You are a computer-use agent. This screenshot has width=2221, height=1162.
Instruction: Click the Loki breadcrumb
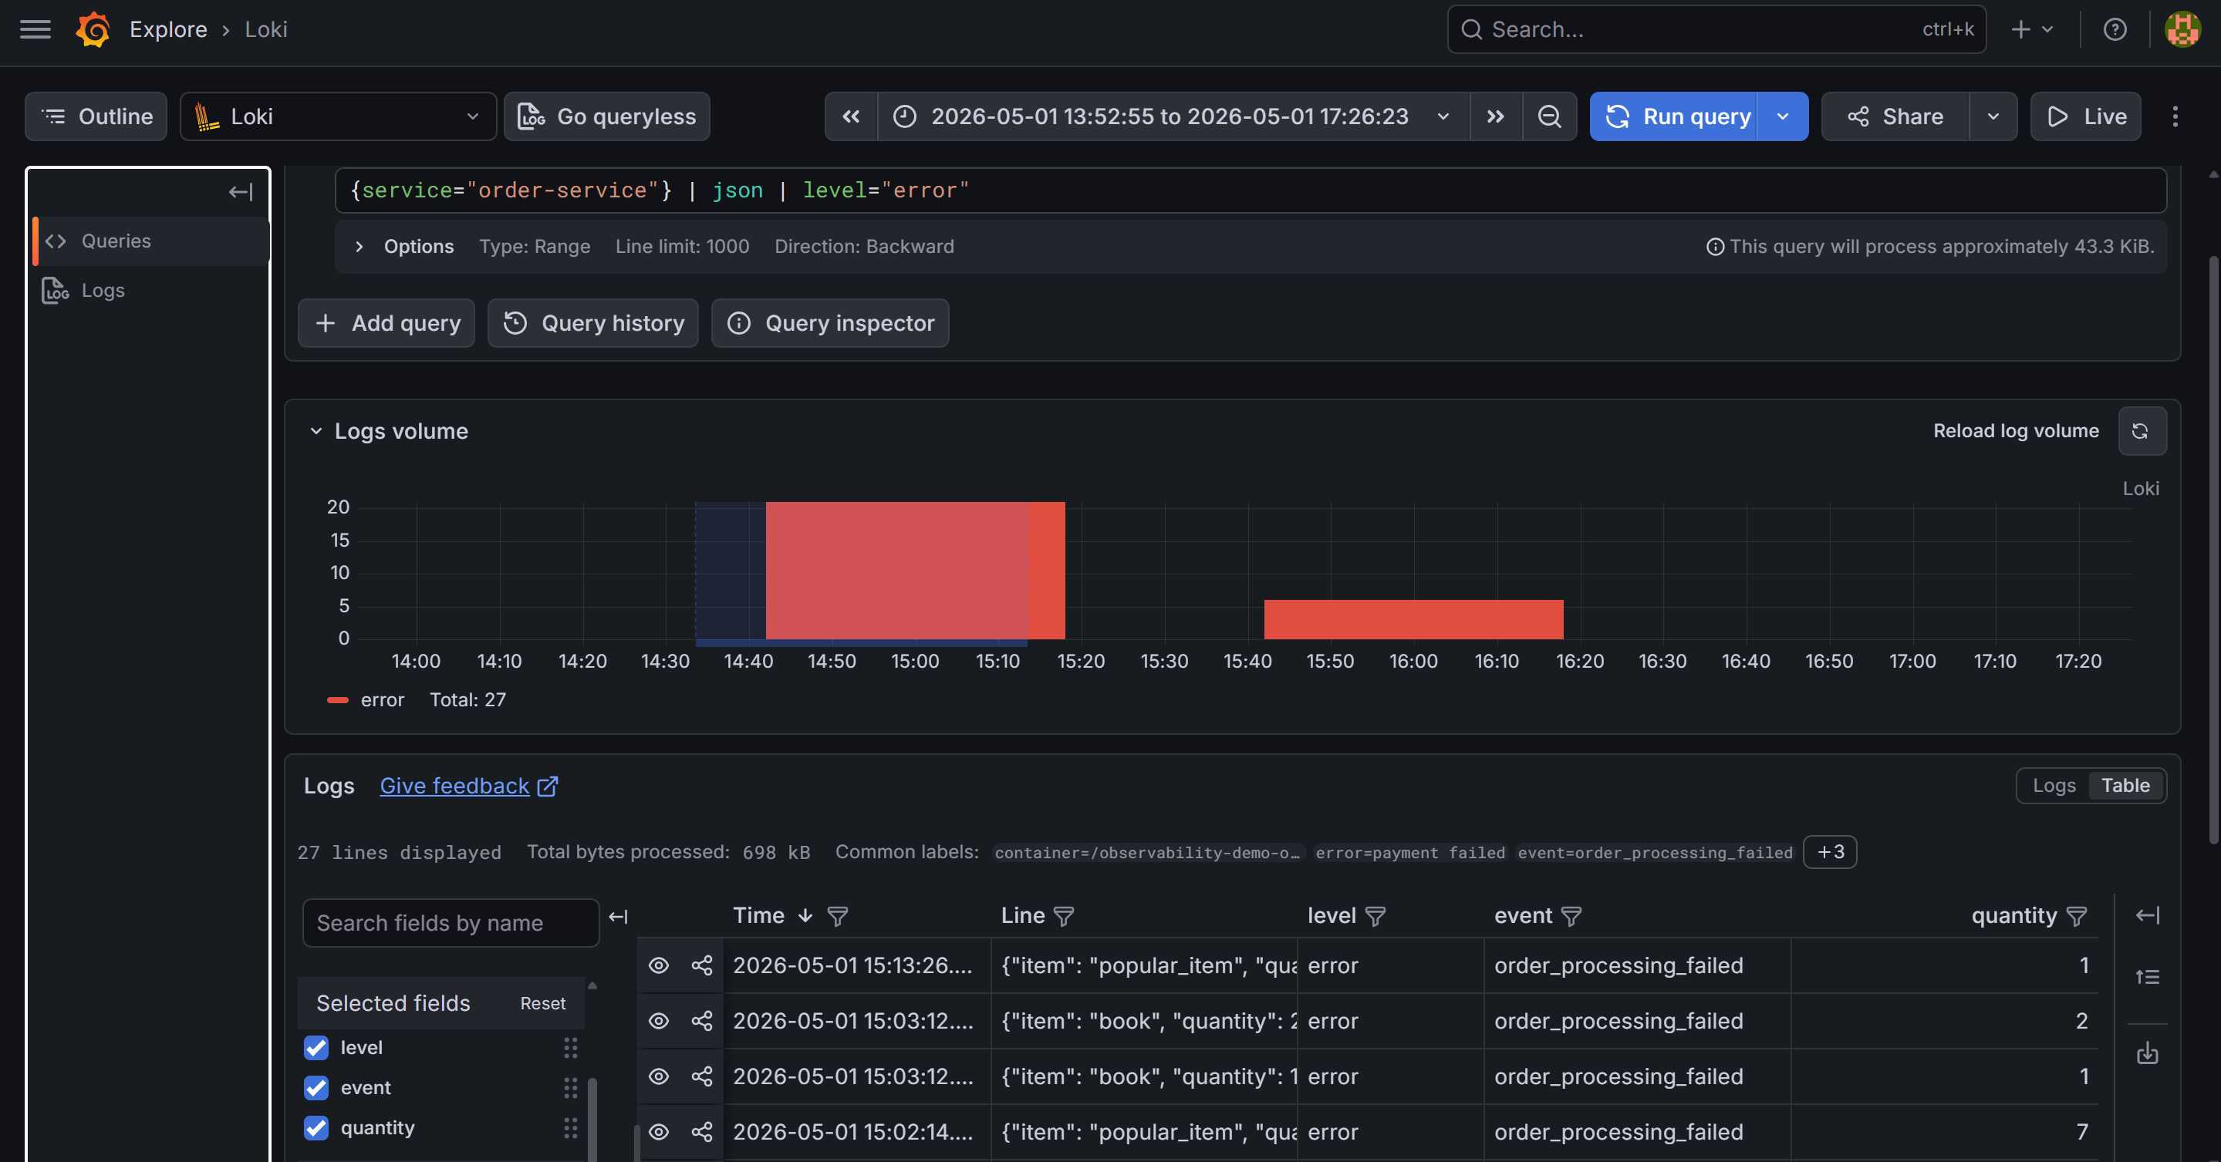click(x=266, y=29)
